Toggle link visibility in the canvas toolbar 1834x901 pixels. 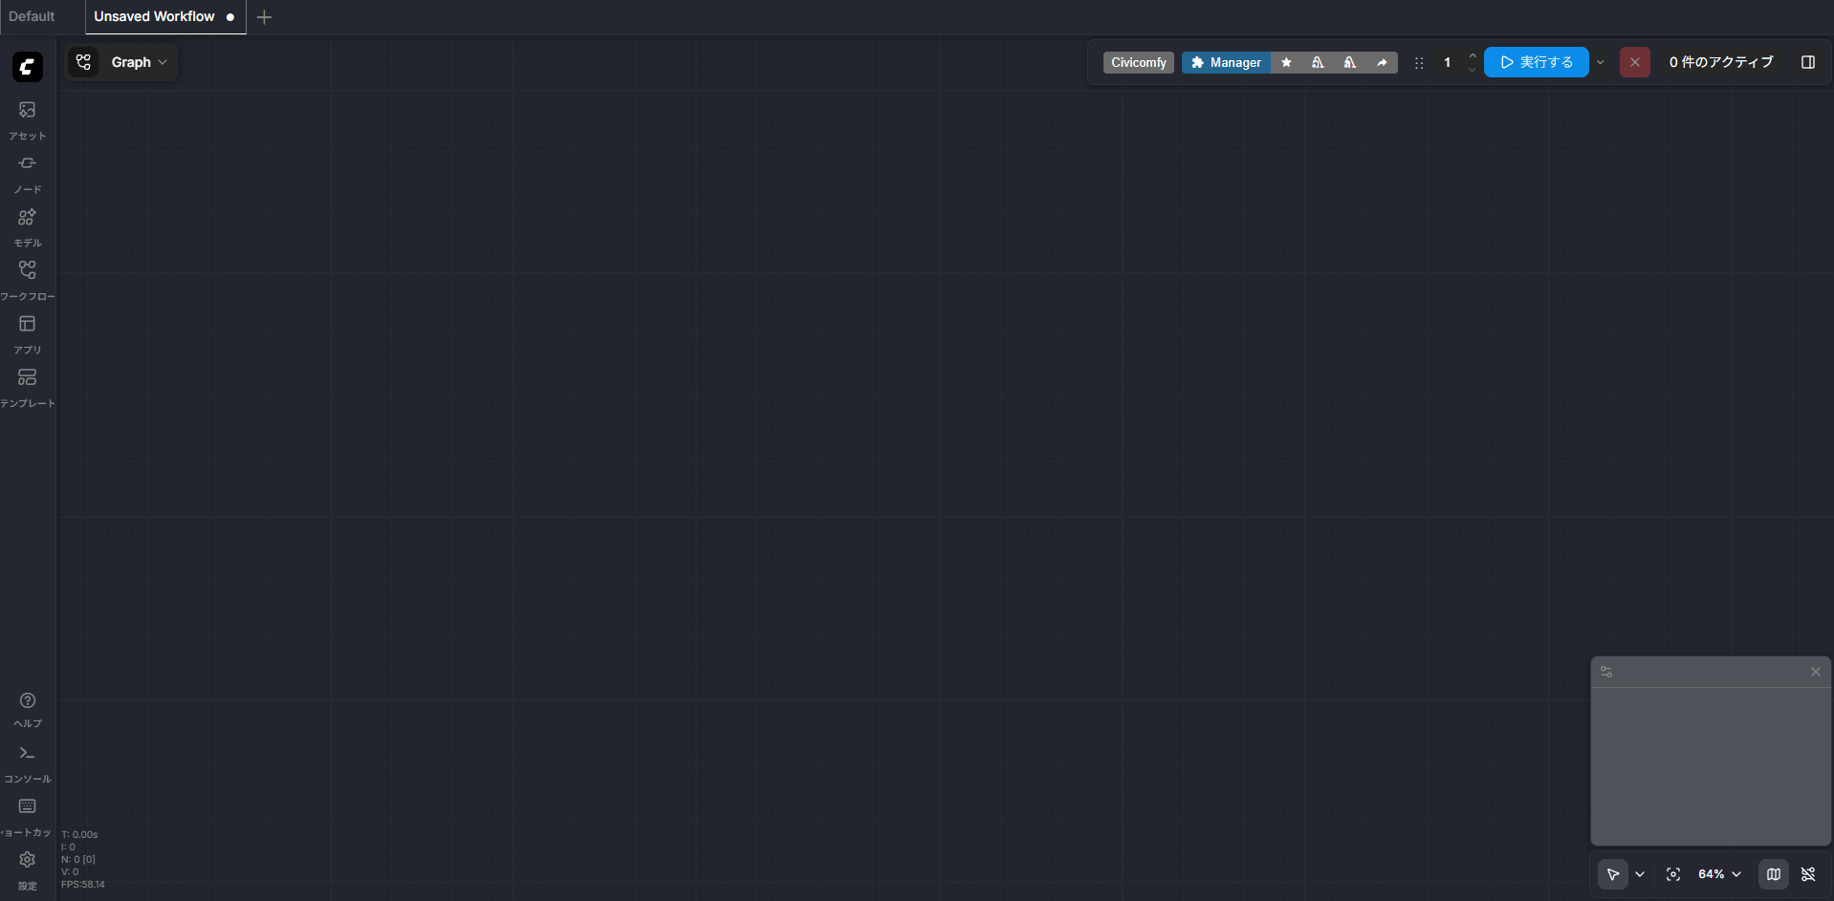[x=1808, y=874]
